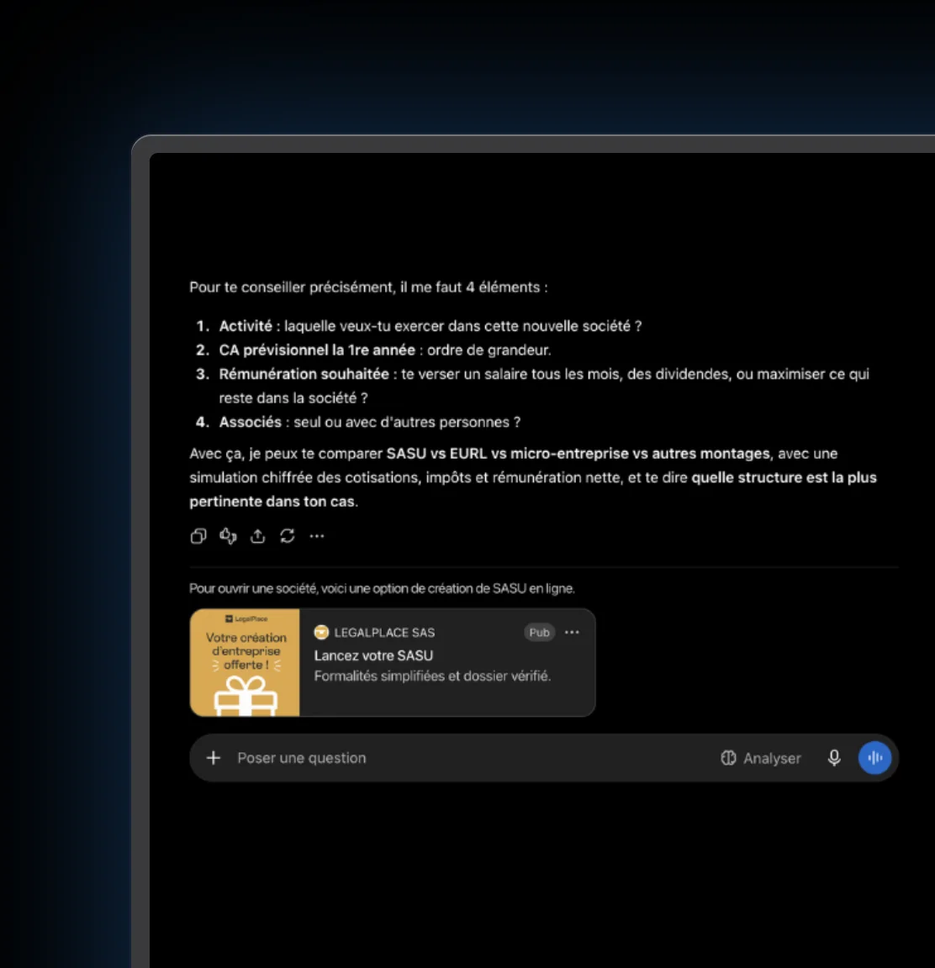Image resolution: width=935 pixels, height=968 pixels.
Task: Open the ad card's three-dot menu
Action: 572,632
